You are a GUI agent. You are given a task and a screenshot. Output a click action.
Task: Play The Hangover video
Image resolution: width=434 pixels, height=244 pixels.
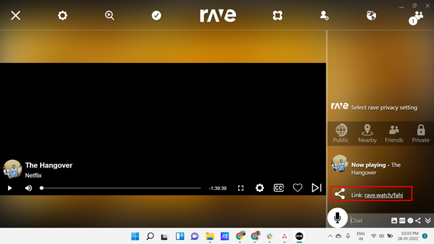(10, 188)
